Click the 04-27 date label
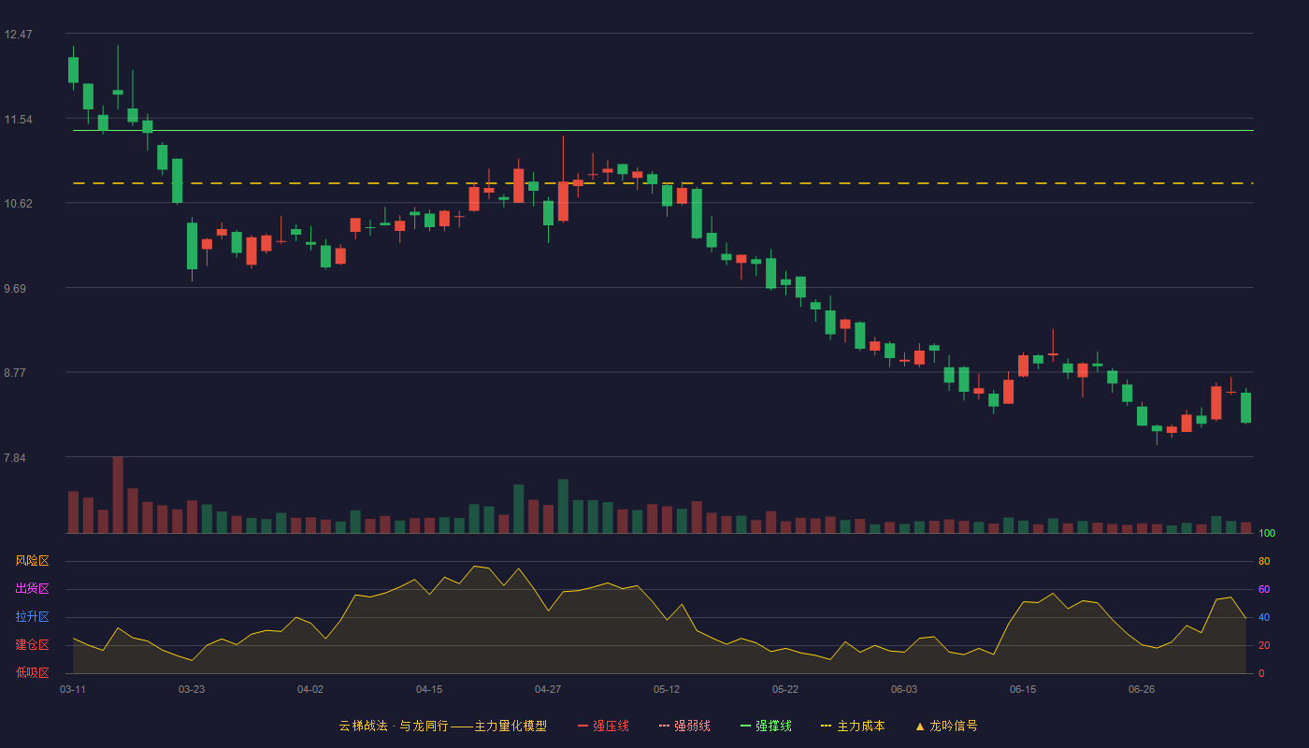 (548, 689)
